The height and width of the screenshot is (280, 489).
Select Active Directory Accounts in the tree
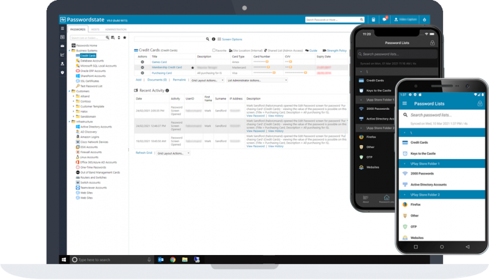point(96,127)
